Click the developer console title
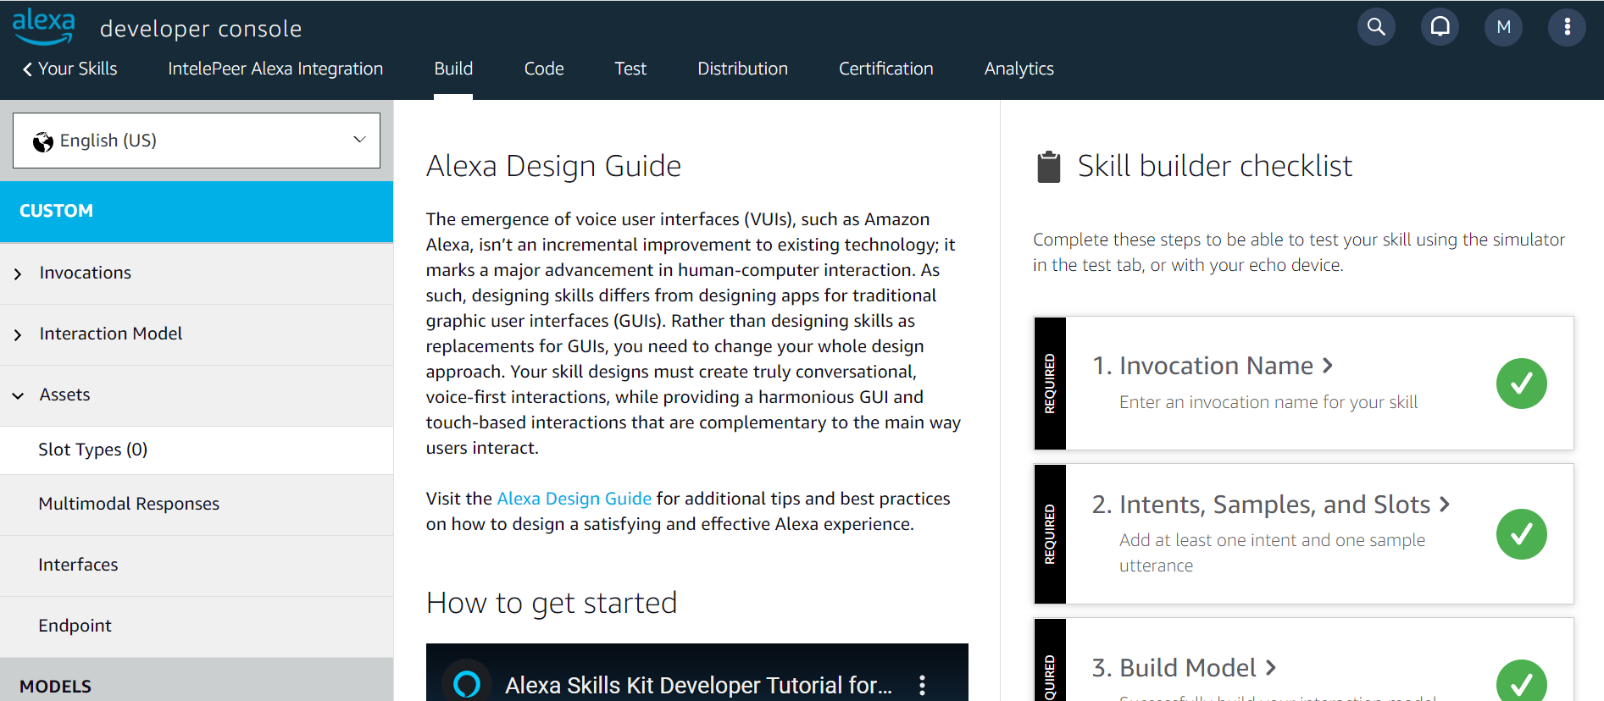This screenshot has width=1604, height=701. tap(201, 29)
